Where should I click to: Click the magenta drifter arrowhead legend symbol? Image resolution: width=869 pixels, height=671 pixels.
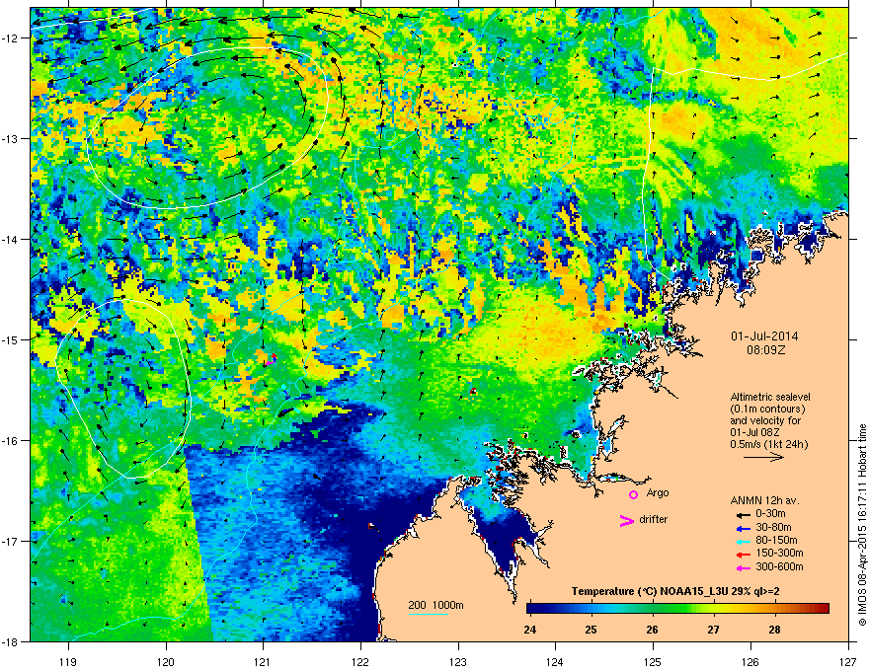point(627,521)
